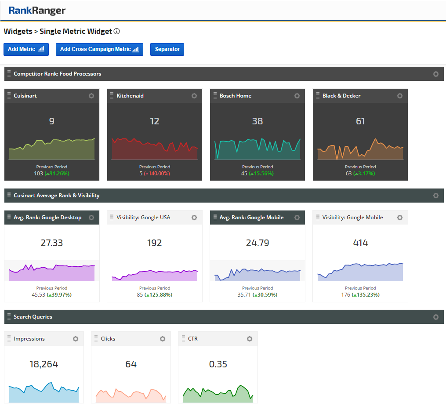Viewport: 446px width, 410px height.
Task: Click Add Cross Campaign Metric button
Action: (99, 49)
